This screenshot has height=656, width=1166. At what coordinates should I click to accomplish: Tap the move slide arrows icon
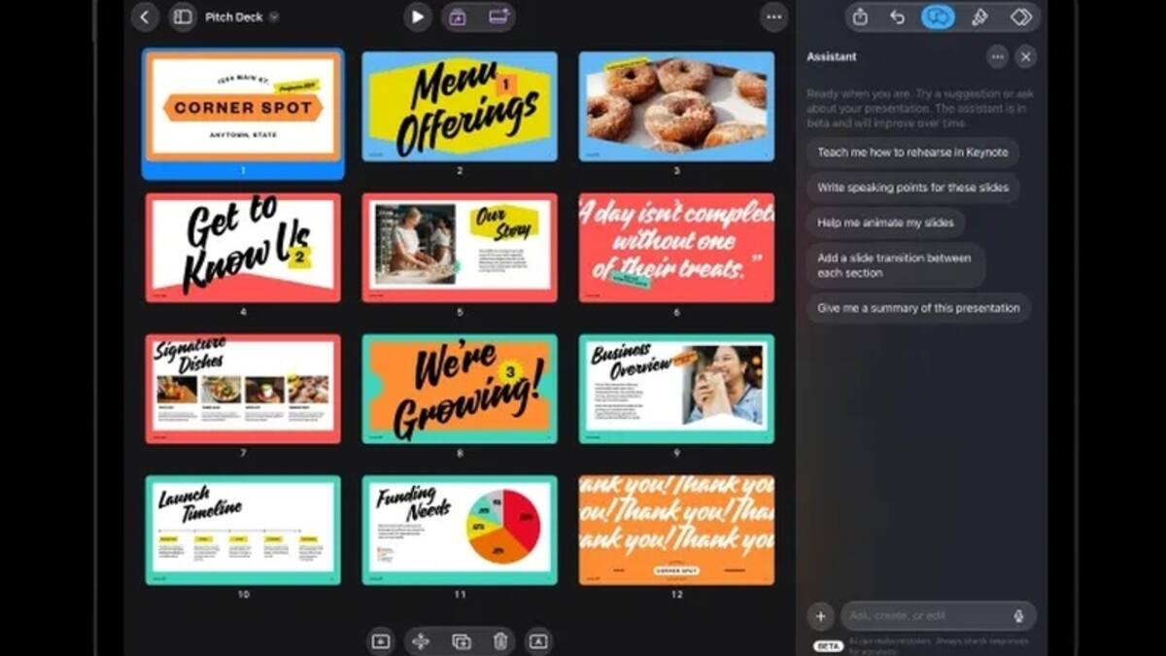[421, 641]
